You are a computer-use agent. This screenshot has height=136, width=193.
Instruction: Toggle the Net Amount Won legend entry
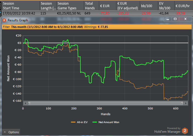point(106,122)
